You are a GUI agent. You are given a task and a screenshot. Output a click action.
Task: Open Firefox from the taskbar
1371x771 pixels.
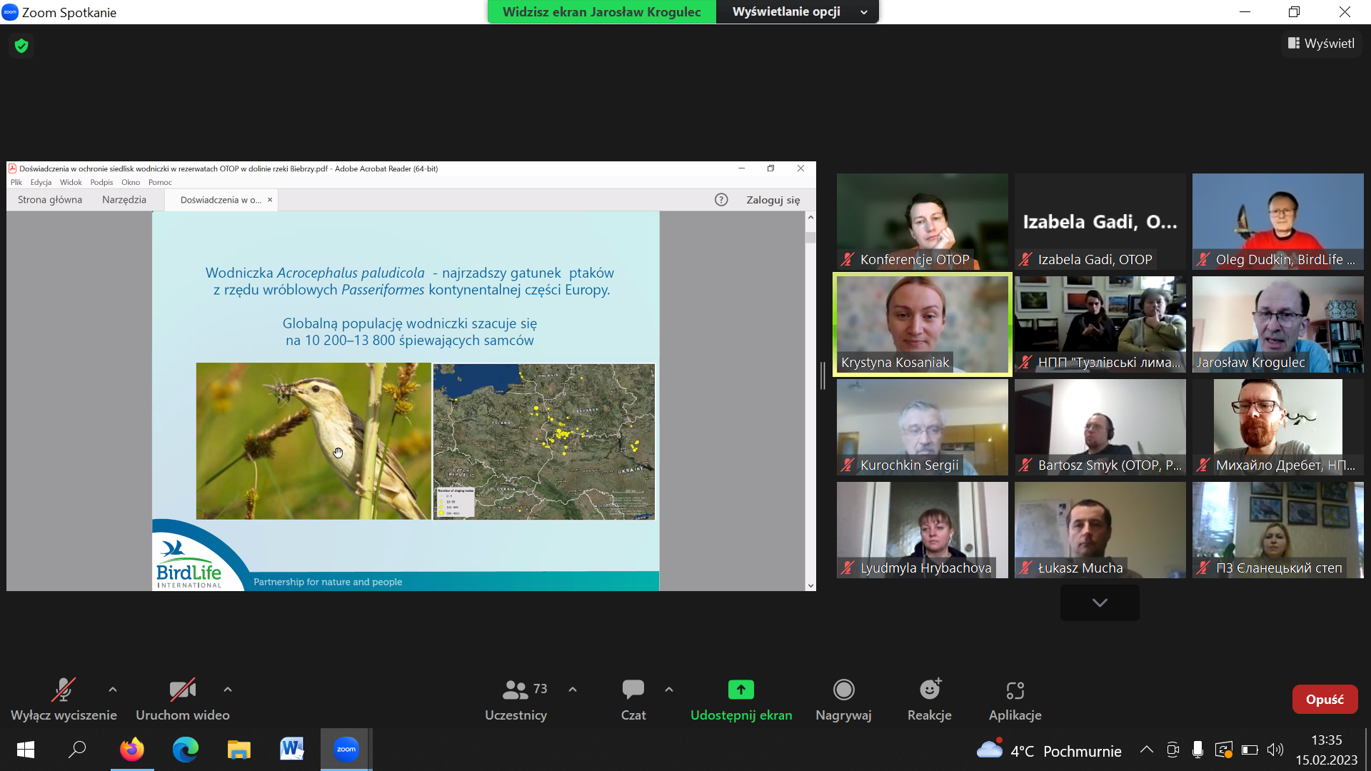tap(132, 750)
